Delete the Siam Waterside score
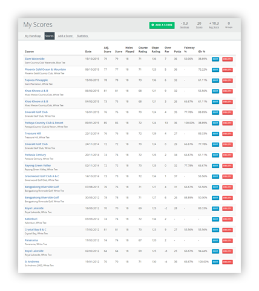The height and width of the screenshot is (291, 259). coord(228,59)
